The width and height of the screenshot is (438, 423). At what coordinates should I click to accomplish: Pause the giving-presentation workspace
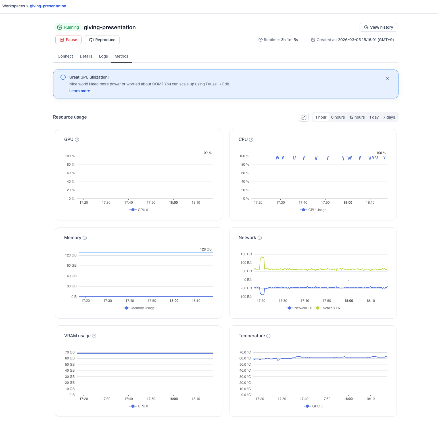[68, 40]
